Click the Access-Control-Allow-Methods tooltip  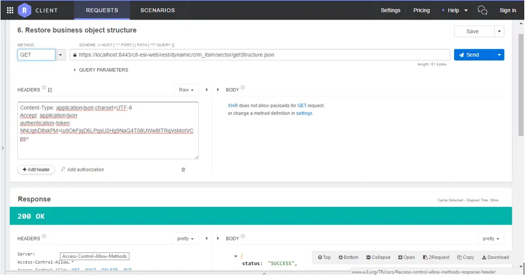(x=95, y=257)
